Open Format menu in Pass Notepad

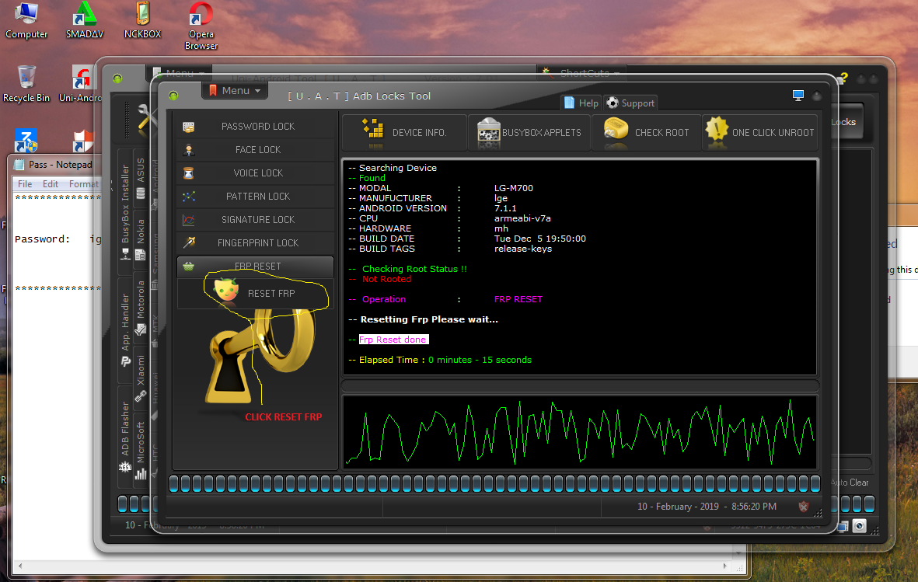[x=84, y=184]
